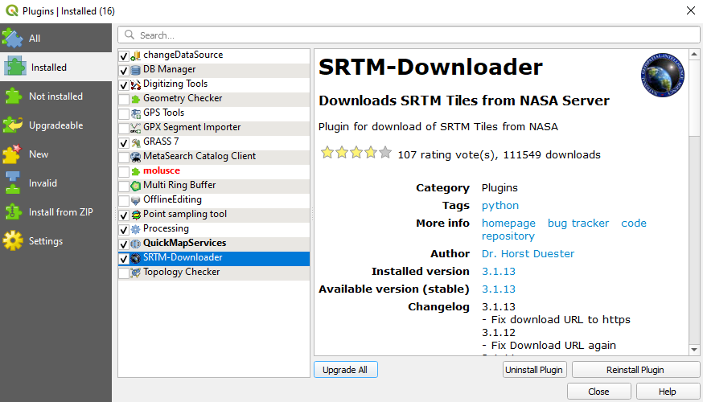This screenshot has height=402, width=703.
Task: Click the Digitizing Tools icon
Action: point(135,84)
